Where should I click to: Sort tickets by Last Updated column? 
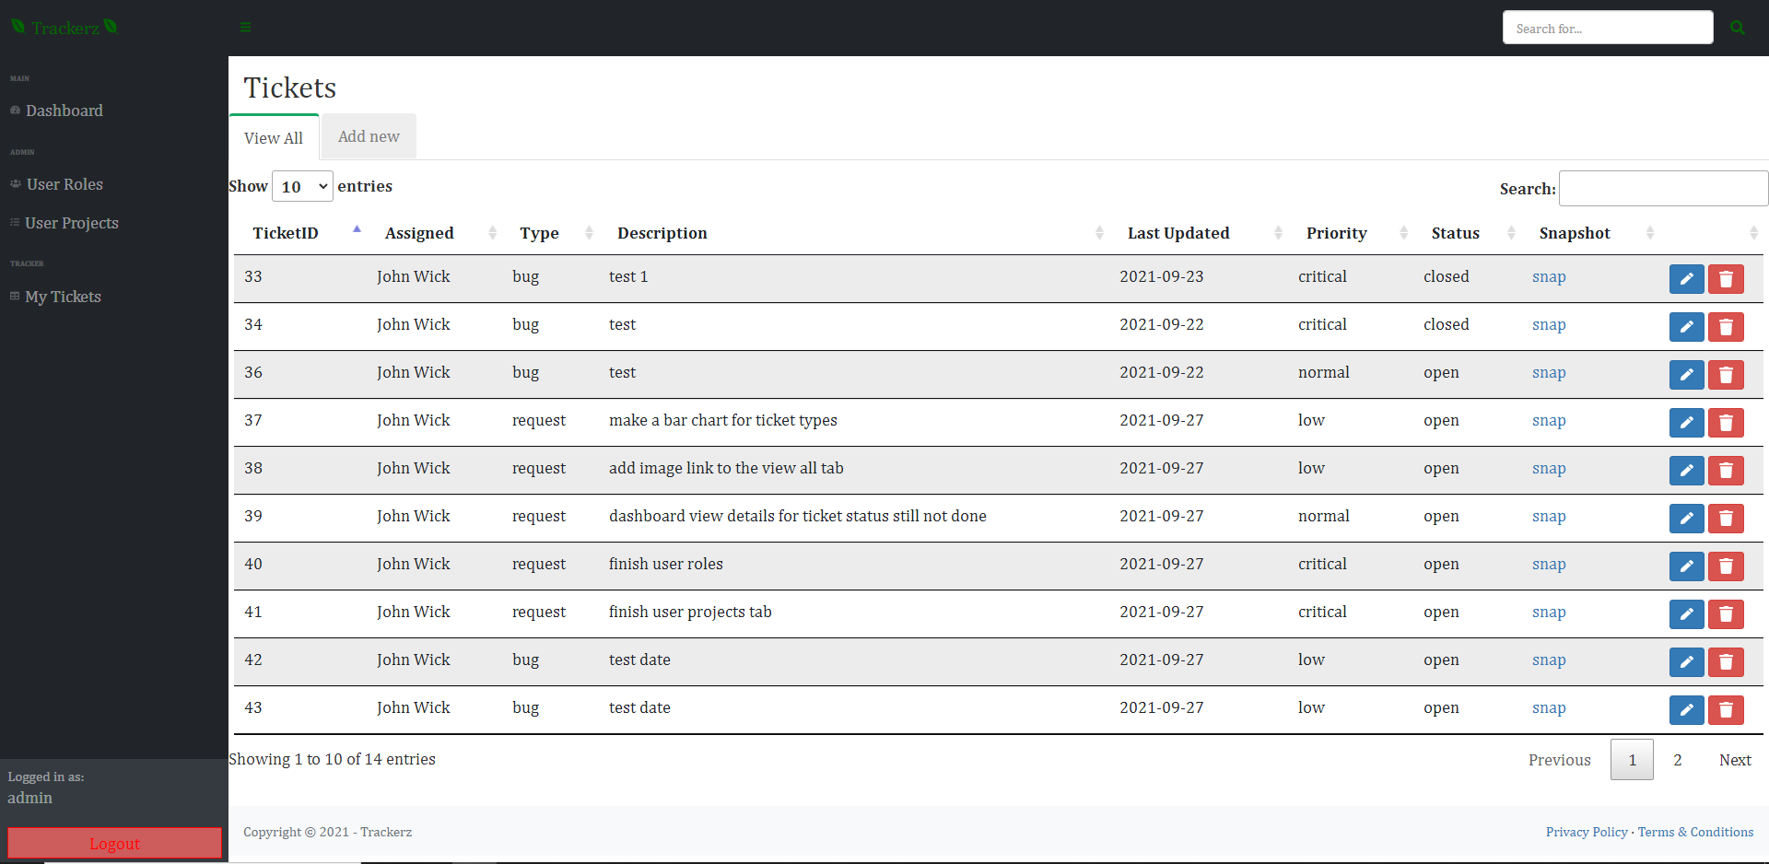[x=1201, y=233]
